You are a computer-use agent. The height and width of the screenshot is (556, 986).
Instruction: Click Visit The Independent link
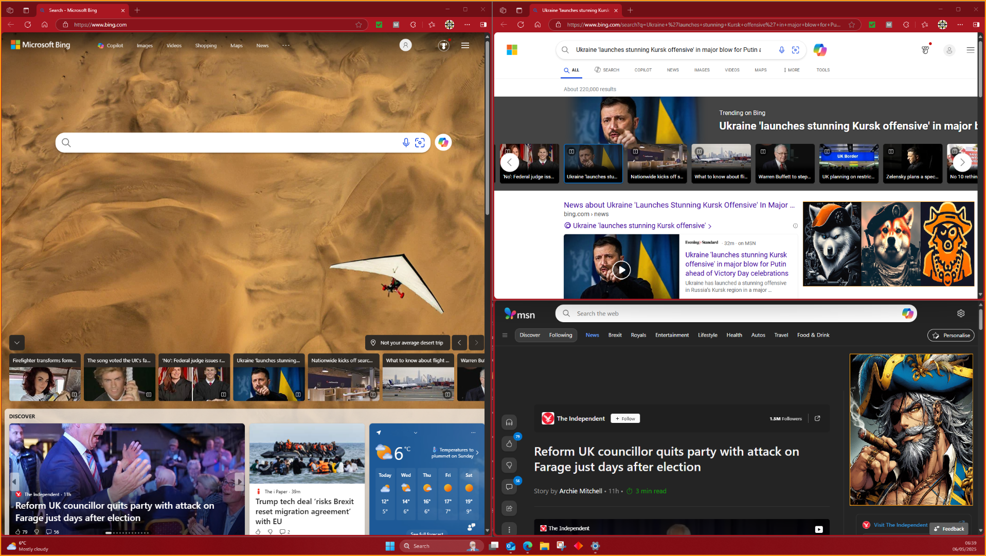901,525
